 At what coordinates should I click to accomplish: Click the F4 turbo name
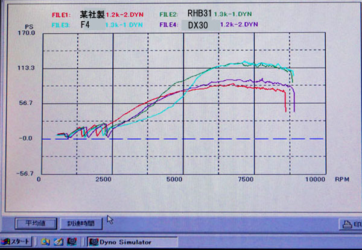pos(84,25)
